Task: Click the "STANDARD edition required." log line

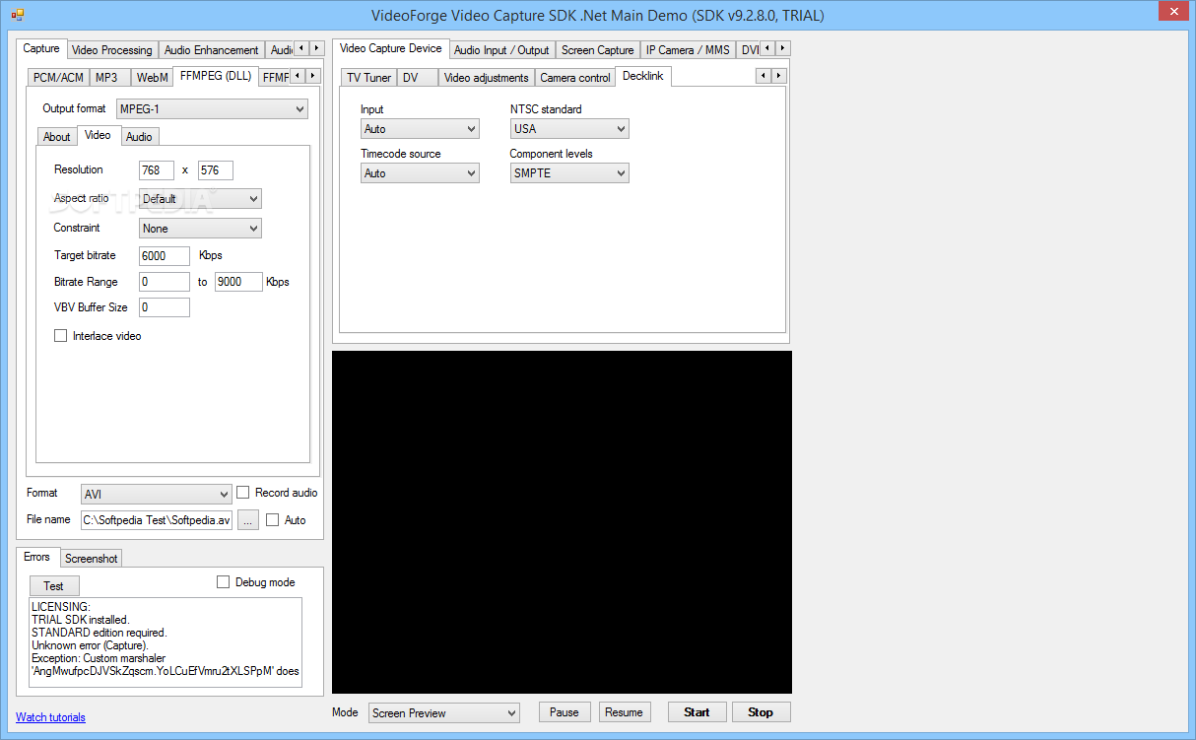Action: [99, 633]
